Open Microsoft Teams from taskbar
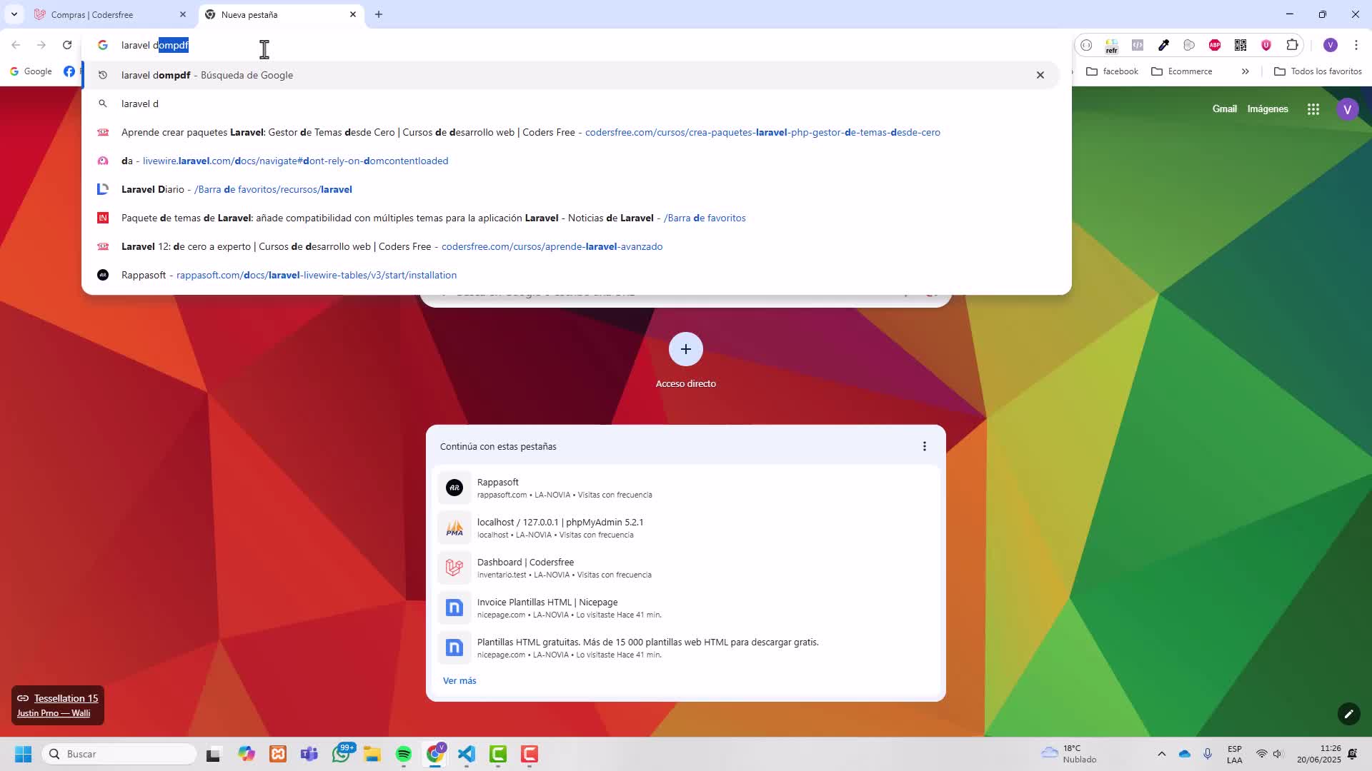 (x=309, y=754)
